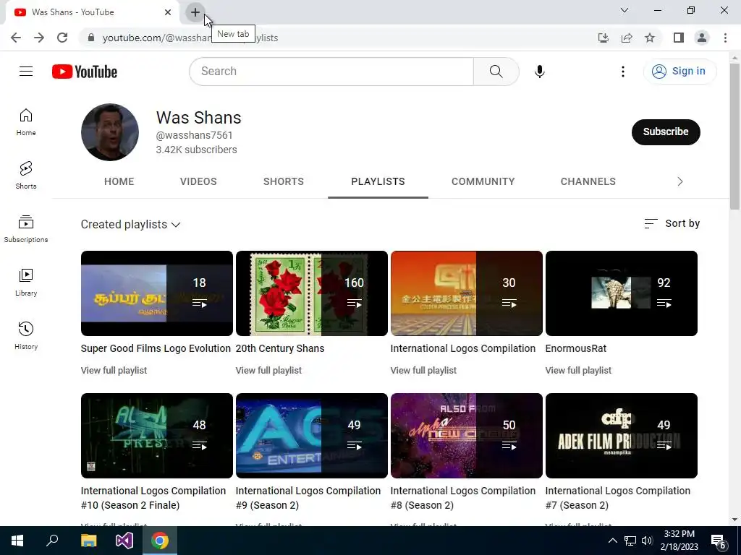Subscribe to Was Shans channel
Viewport: 741px width, 555px height.
click(666, 132)
